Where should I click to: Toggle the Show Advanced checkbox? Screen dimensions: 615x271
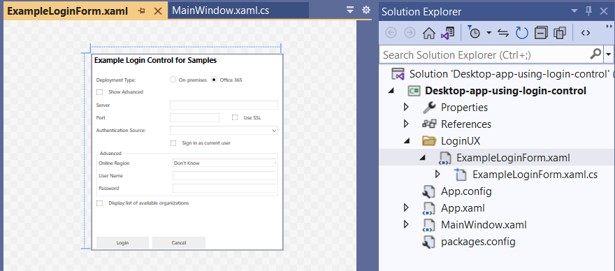click(x=100, y=92)
